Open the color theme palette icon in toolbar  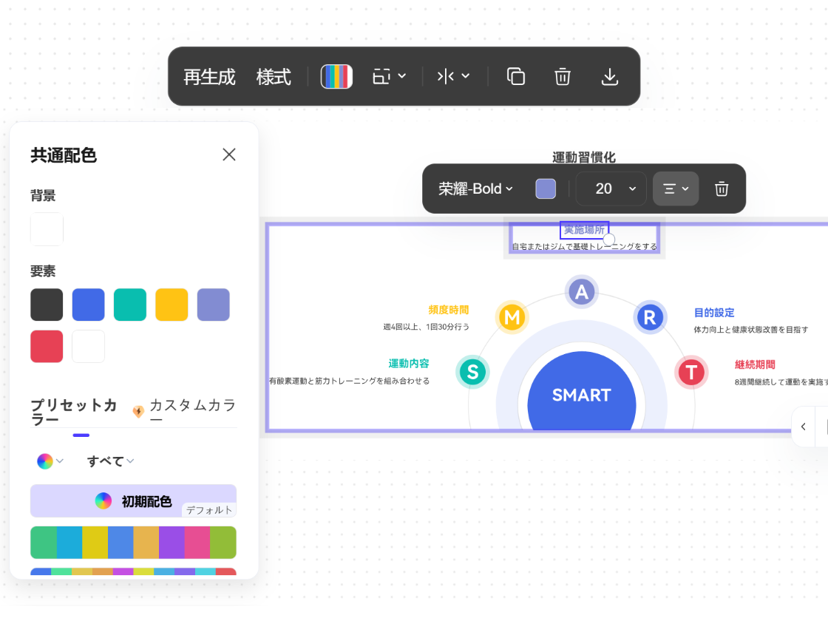336,76
